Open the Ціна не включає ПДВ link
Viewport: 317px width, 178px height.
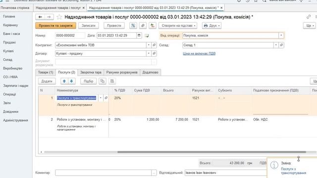point(199,53)
